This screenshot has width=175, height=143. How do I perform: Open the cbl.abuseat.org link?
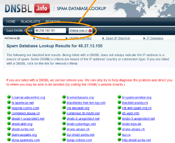coord(78,108)
